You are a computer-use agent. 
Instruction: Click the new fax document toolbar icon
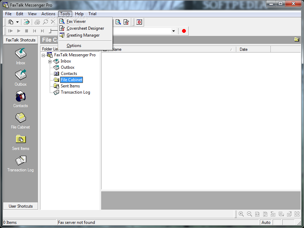click(x=11, y=22)
